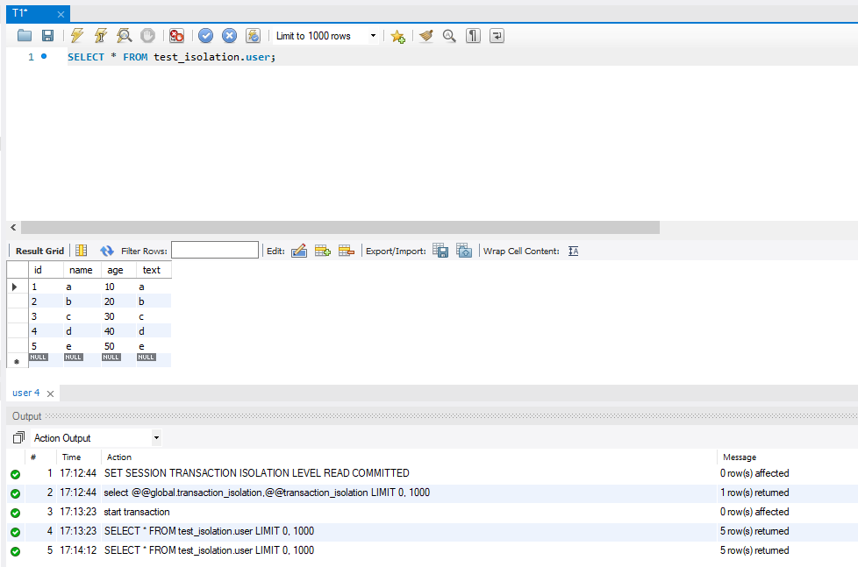
Task: Execute the query with lightning icon
Action: 77,36
